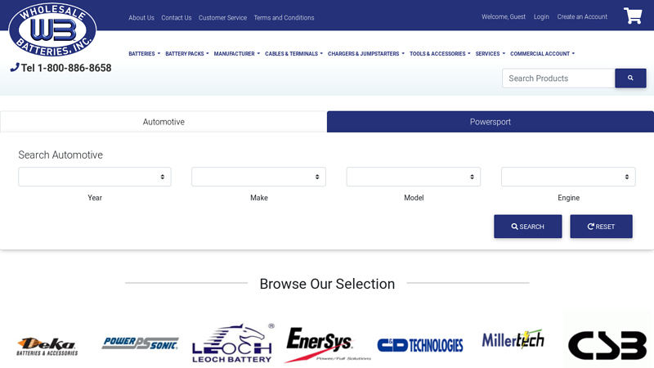Open the Millertech brand logo
This screenshot has width=654, height=368.
513,339
